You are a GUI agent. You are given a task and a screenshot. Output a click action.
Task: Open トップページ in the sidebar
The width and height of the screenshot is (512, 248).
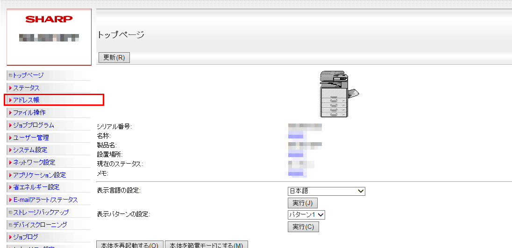[28, 75]
